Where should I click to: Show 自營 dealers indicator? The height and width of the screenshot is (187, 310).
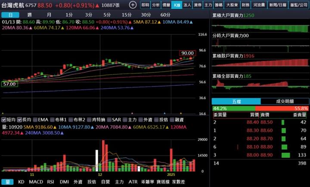tap(105, 182)
